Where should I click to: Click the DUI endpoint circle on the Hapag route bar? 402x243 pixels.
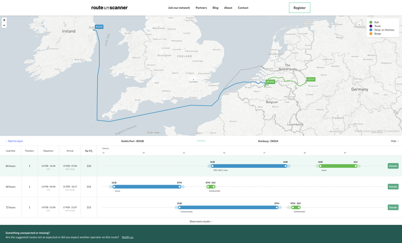[355, 166]
